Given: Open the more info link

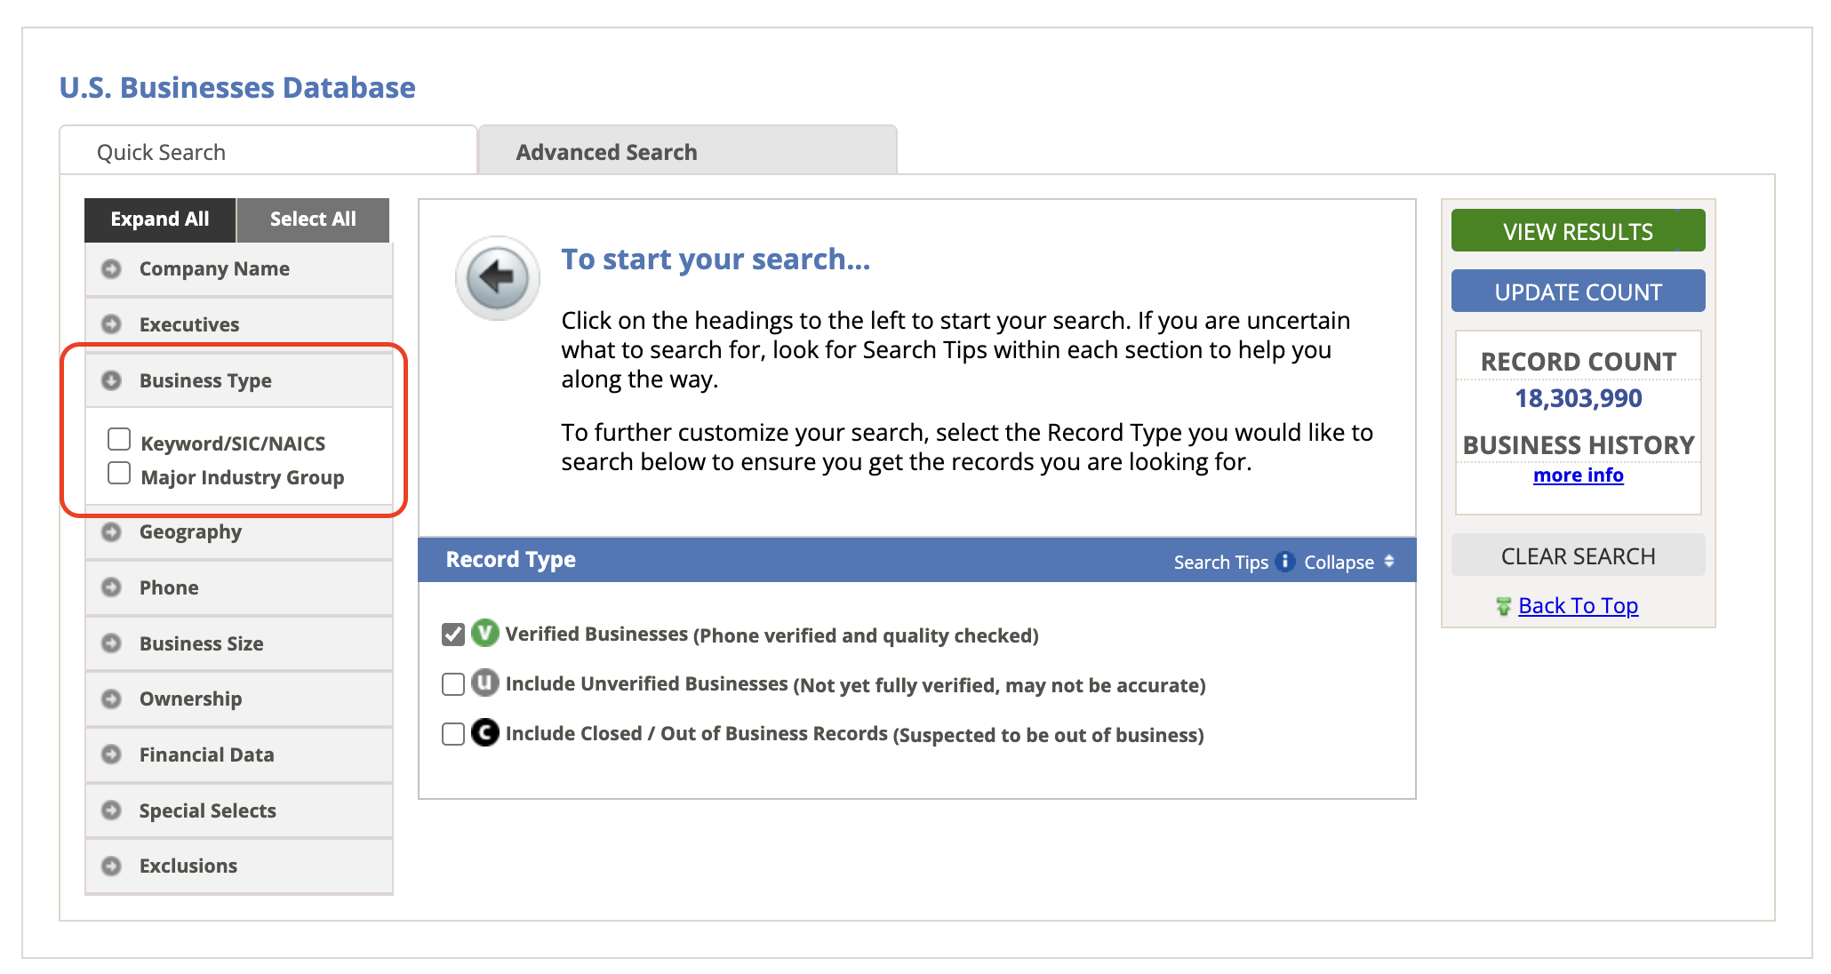Looking at the screenshot, I should pyautogui.click(x=1578, y=475).
